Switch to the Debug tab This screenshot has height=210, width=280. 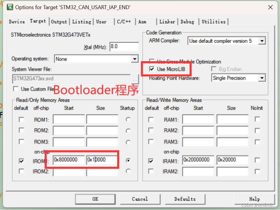(x=188, y=21)
